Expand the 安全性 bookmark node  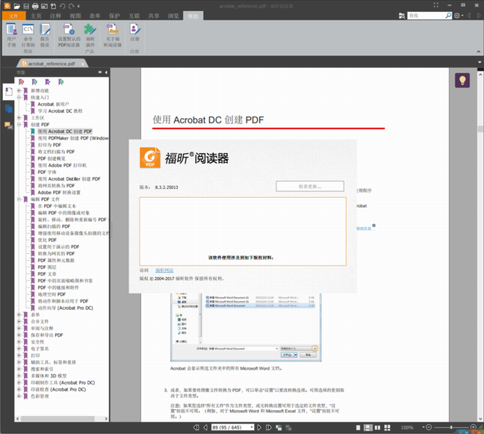click(x=19, y=341)
